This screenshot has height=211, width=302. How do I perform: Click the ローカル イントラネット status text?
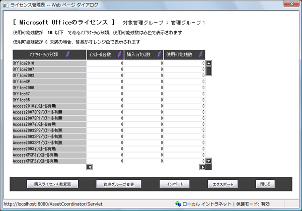207,204
